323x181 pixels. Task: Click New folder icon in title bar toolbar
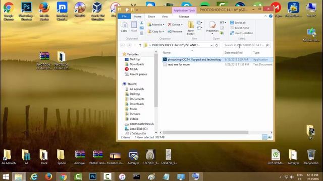tap(132, 10)
